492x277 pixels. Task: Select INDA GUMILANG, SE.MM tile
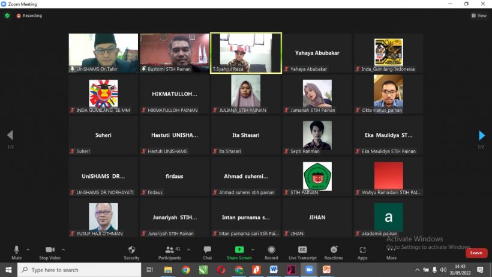[103, 94]
